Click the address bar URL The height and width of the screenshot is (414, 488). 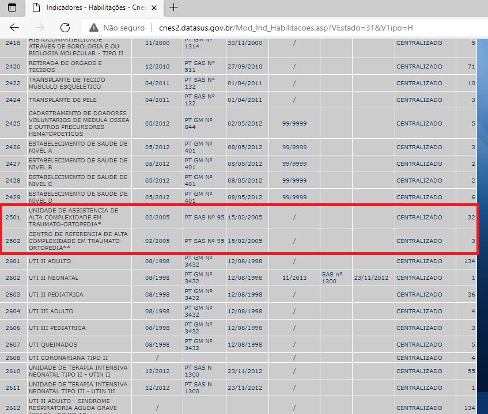[x=286, y=28]
